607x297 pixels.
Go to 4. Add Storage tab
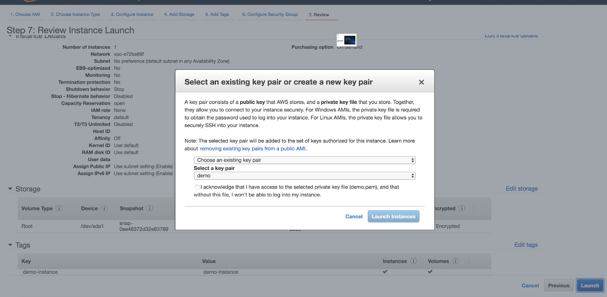pos(179,14)
